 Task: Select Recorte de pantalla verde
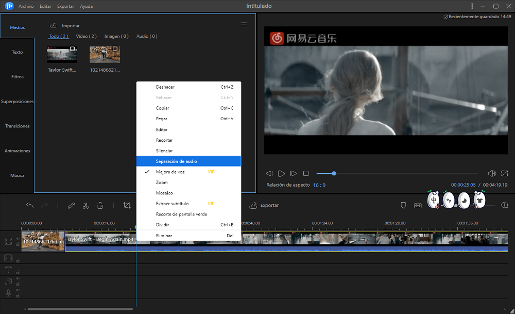pyautogui.click(x=188, y=214)
